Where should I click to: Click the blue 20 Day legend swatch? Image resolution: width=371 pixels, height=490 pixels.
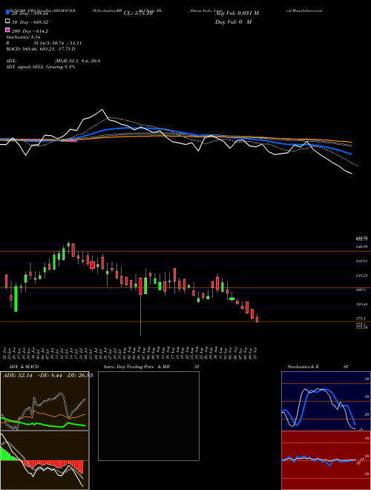(x=7, y=13)
